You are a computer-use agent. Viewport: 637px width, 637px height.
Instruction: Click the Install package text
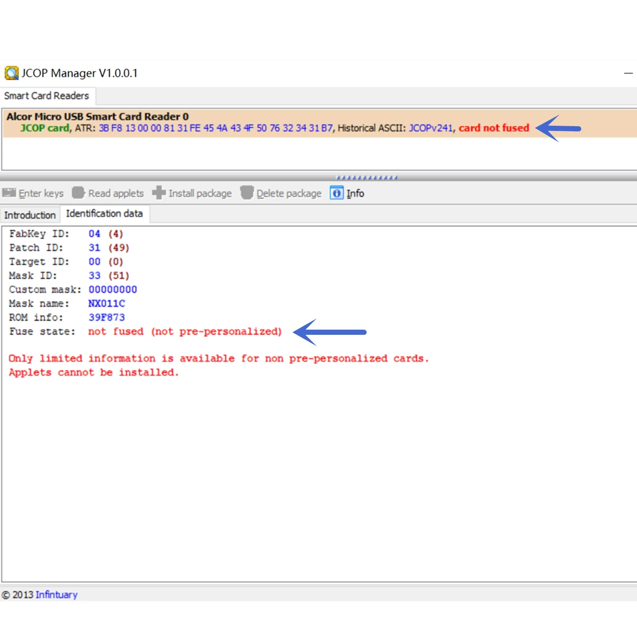pos(200,193)
